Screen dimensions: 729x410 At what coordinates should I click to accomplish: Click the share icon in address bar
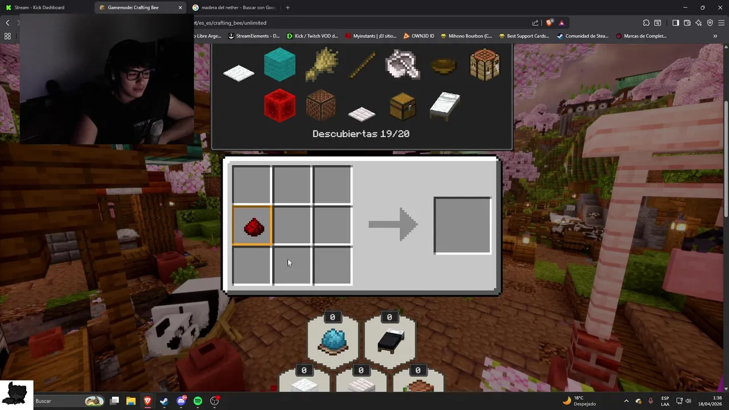coord(535,23)
